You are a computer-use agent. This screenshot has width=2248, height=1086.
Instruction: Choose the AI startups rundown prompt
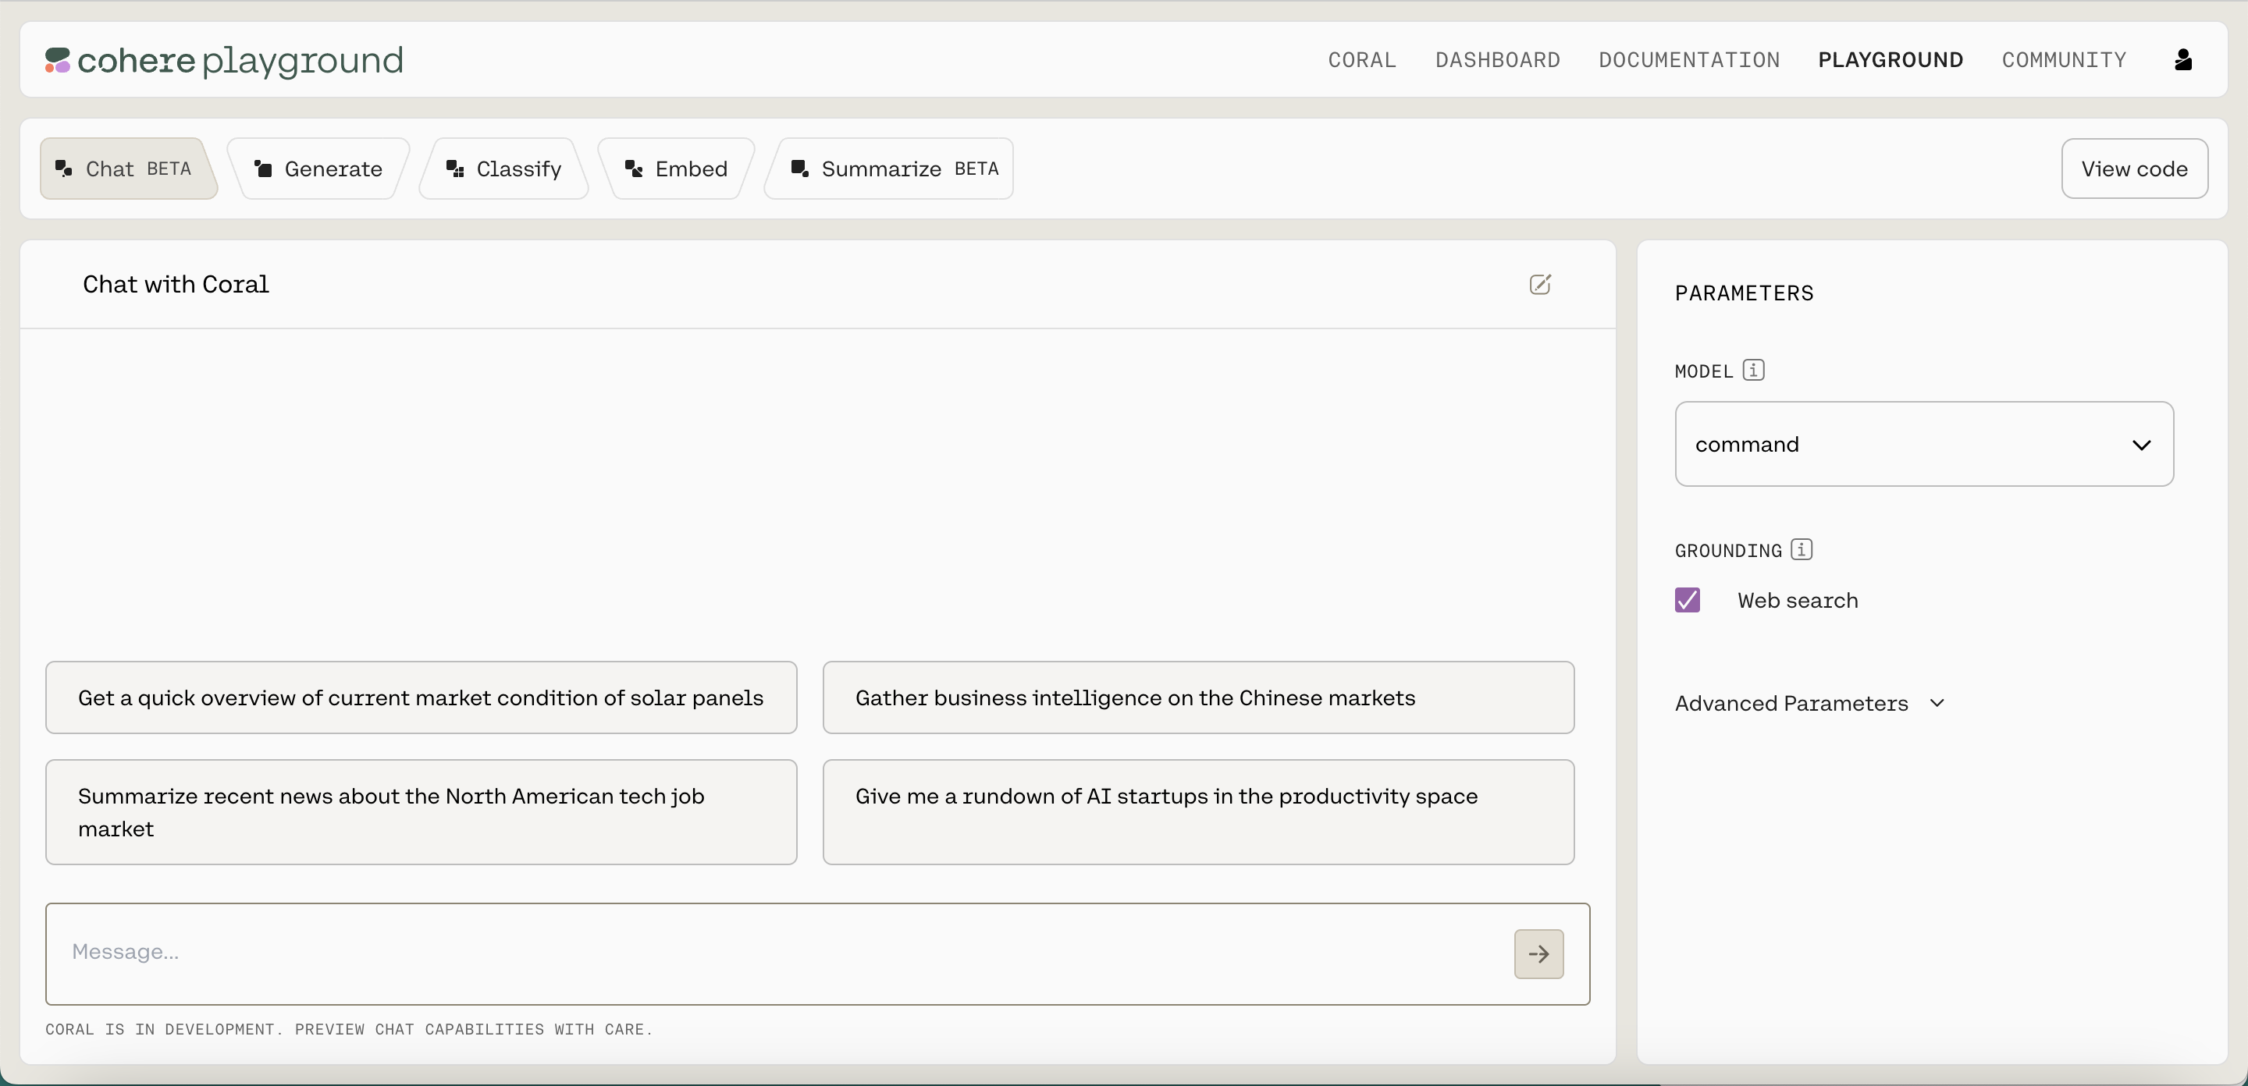point(1197,811)
